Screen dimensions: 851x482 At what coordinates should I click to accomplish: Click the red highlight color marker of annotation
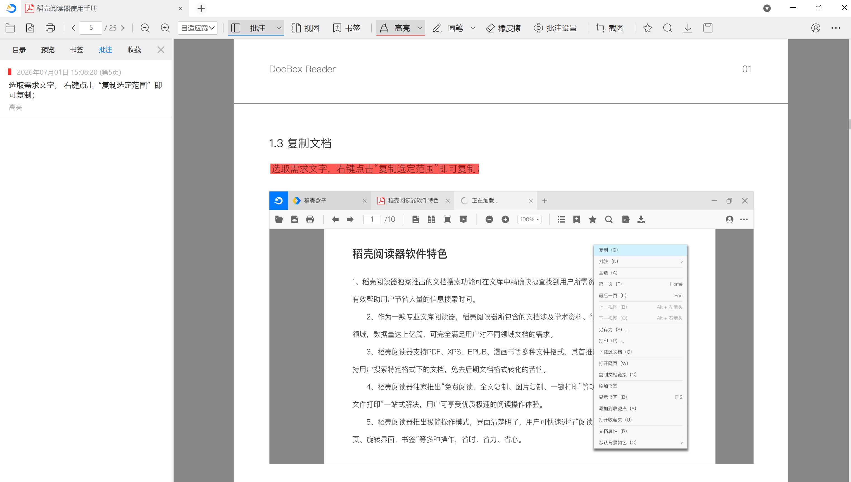coord(10,72)
